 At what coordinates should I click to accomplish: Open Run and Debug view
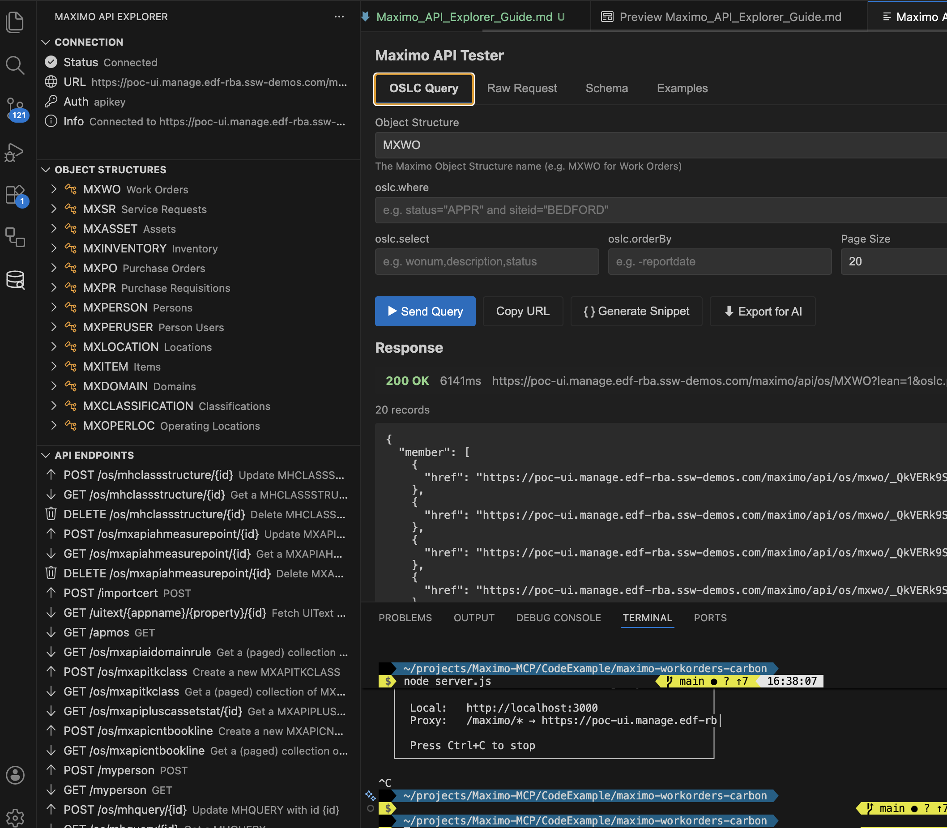[15, 152]
